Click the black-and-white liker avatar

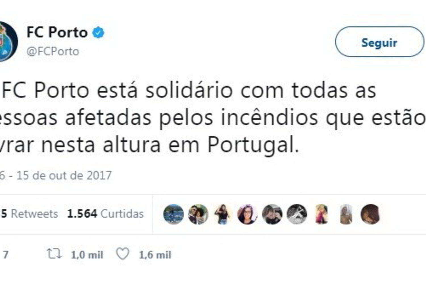296,214
